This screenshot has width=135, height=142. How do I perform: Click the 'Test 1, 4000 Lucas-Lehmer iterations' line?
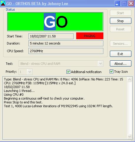[x=58, y=106]
